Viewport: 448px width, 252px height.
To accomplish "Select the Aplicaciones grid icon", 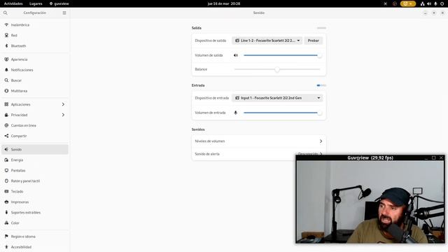I will 6,104.
